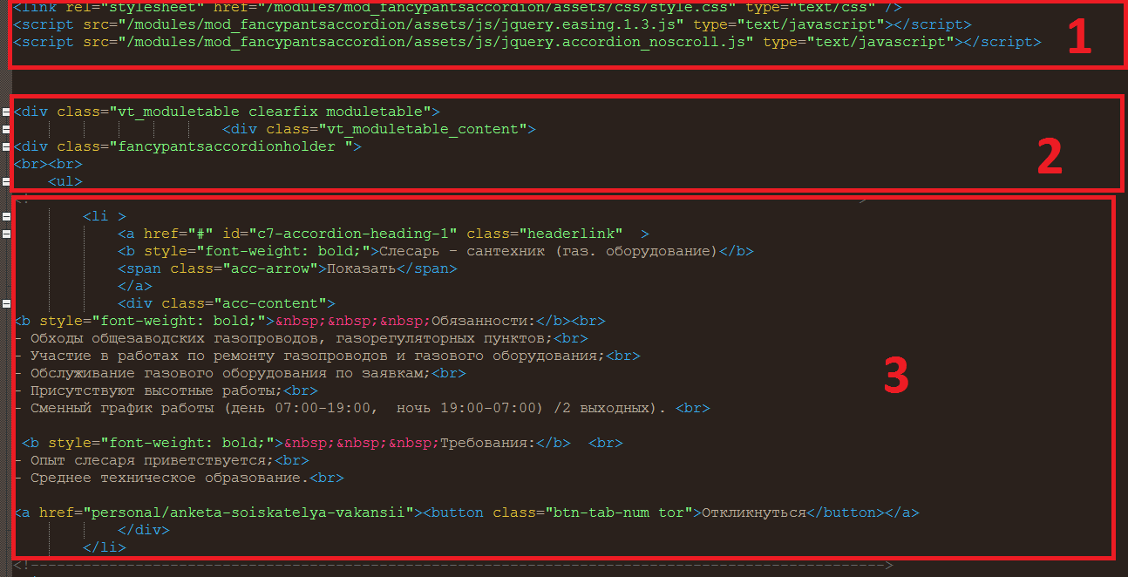Viewport: 1128px width, 577px height.
Task: Click the word "Показать" in the span
Action: point(362,268)
